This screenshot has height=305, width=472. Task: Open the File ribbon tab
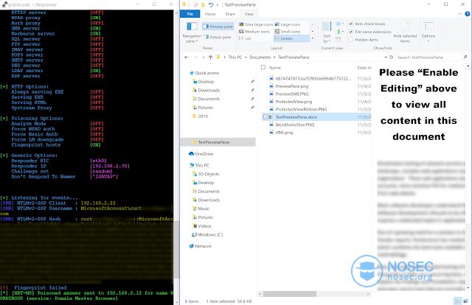click(x=190, y=14)
